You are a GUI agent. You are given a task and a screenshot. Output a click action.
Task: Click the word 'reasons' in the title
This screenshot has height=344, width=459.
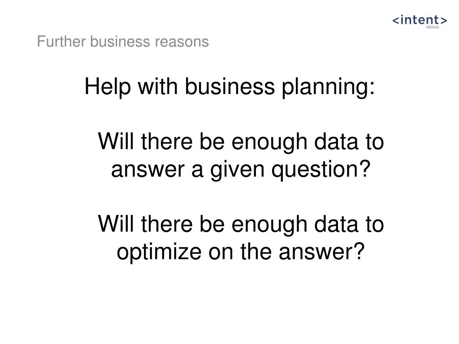pos(182,42)
